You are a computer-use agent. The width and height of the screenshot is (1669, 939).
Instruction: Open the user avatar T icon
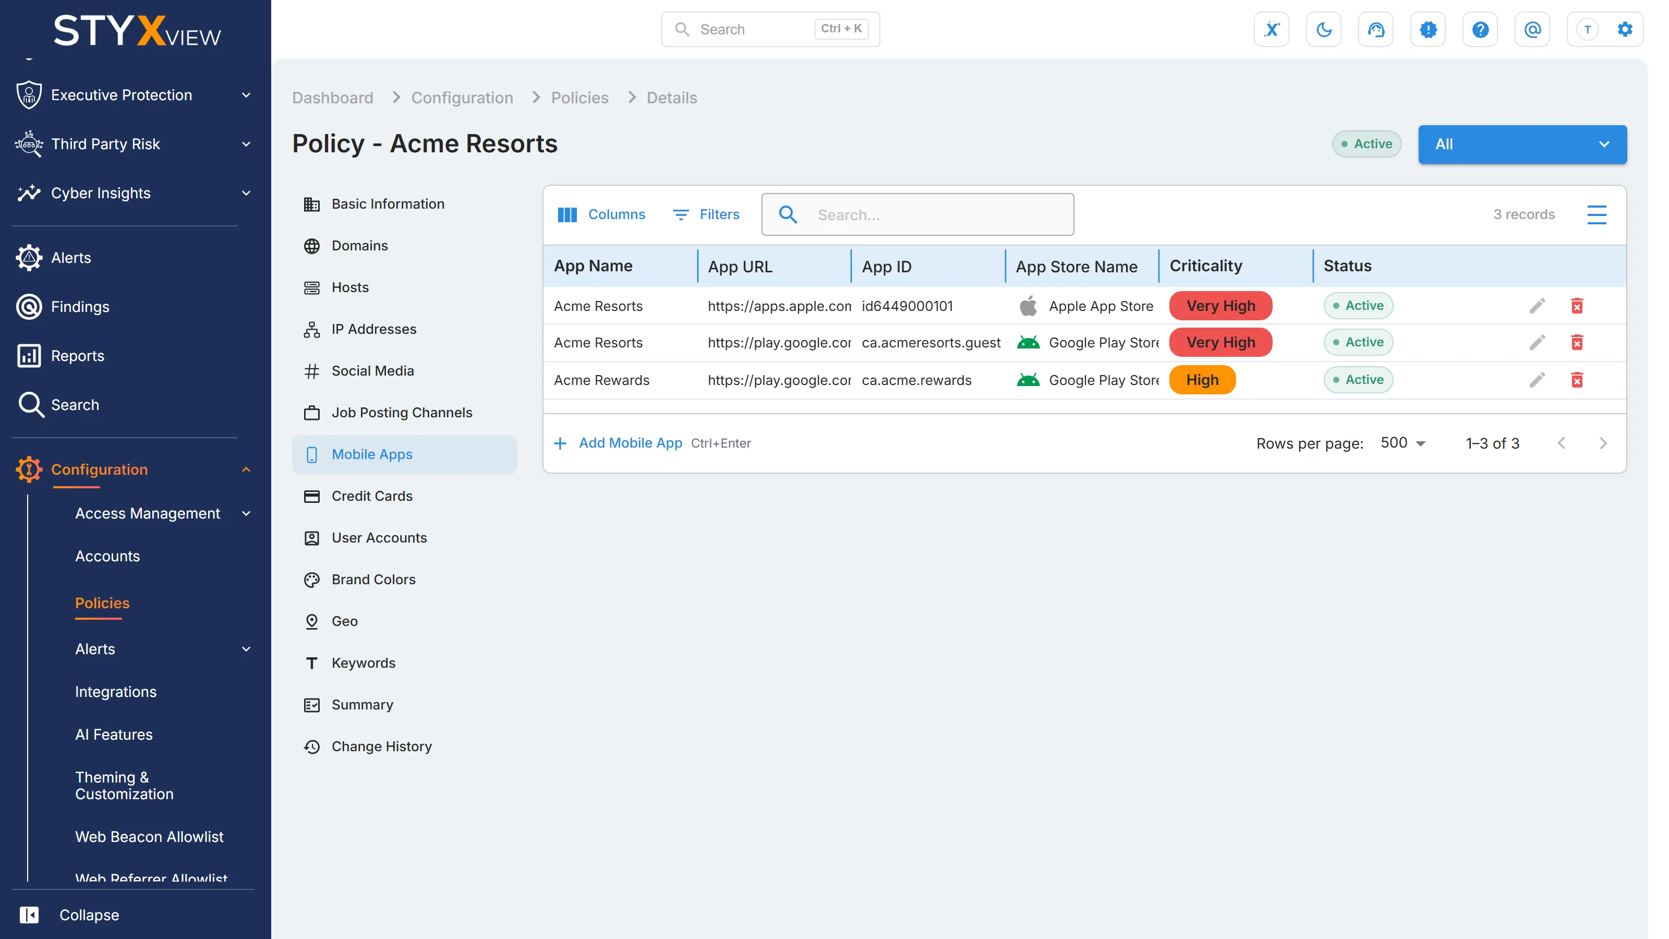[x=1587, y=29]
